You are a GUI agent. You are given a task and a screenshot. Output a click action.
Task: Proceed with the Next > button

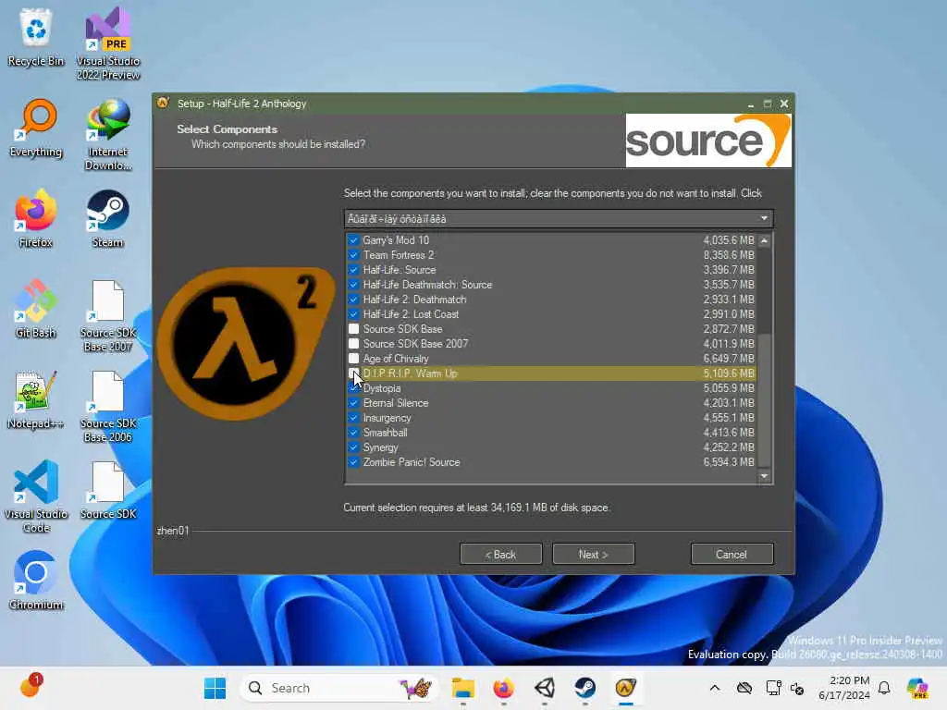593,555
